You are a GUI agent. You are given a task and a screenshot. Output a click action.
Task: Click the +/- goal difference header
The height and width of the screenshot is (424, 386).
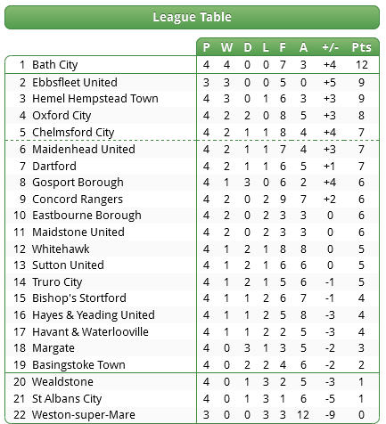pyautogui.click(x=330, y=47)
